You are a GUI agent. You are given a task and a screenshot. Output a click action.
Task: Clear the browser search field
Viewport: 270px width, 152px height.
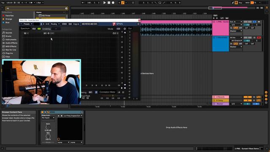(66, 8)
